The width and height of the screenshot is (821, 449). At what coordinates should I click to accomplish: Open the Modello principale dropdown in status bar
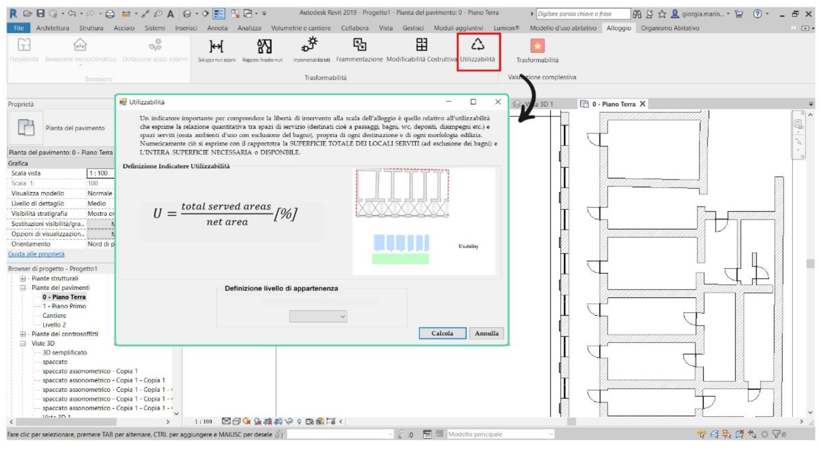coord(550,434)
